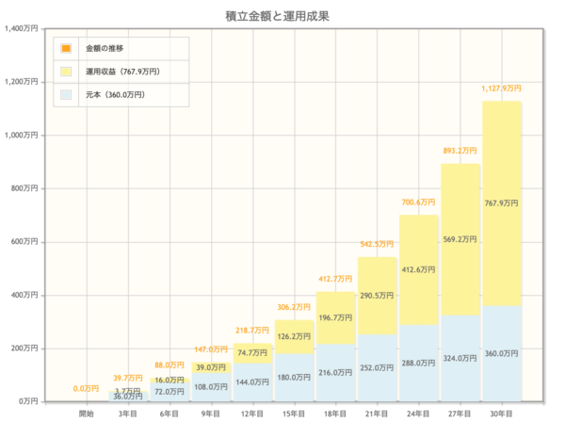Click the 1,400万円 y-axis label

coord(22,28)
